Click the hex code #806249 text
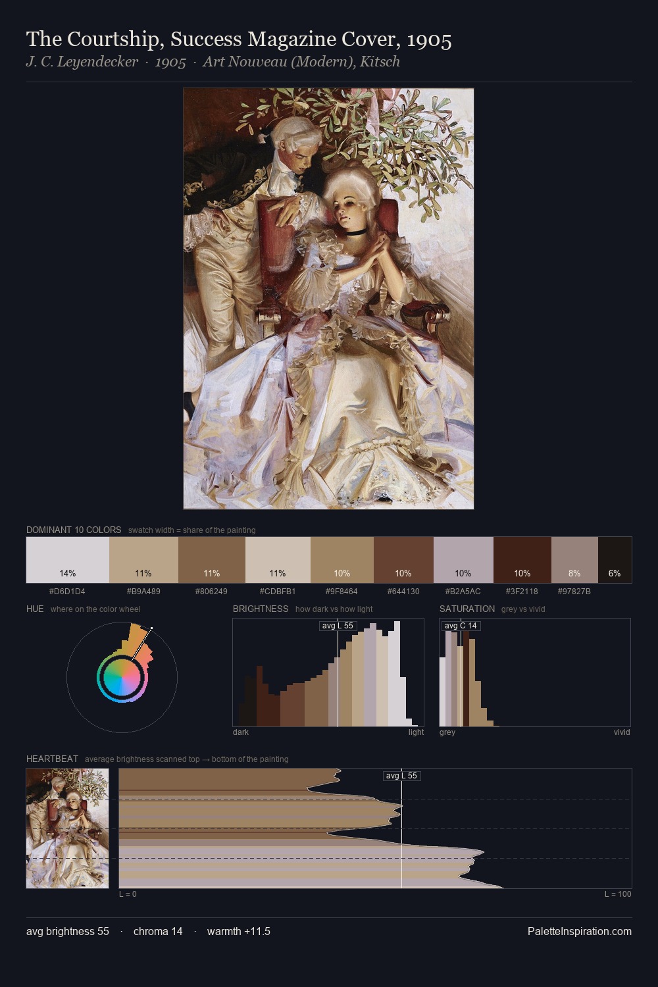This screenshot has height=987, width=658. [212, 592]
